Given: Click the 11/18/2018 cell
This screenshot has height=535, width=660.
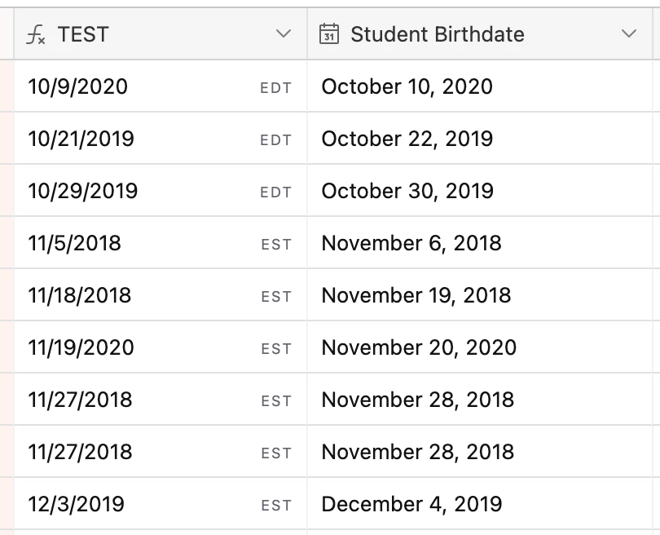Looking at the screenshot, I should point(80,295).
